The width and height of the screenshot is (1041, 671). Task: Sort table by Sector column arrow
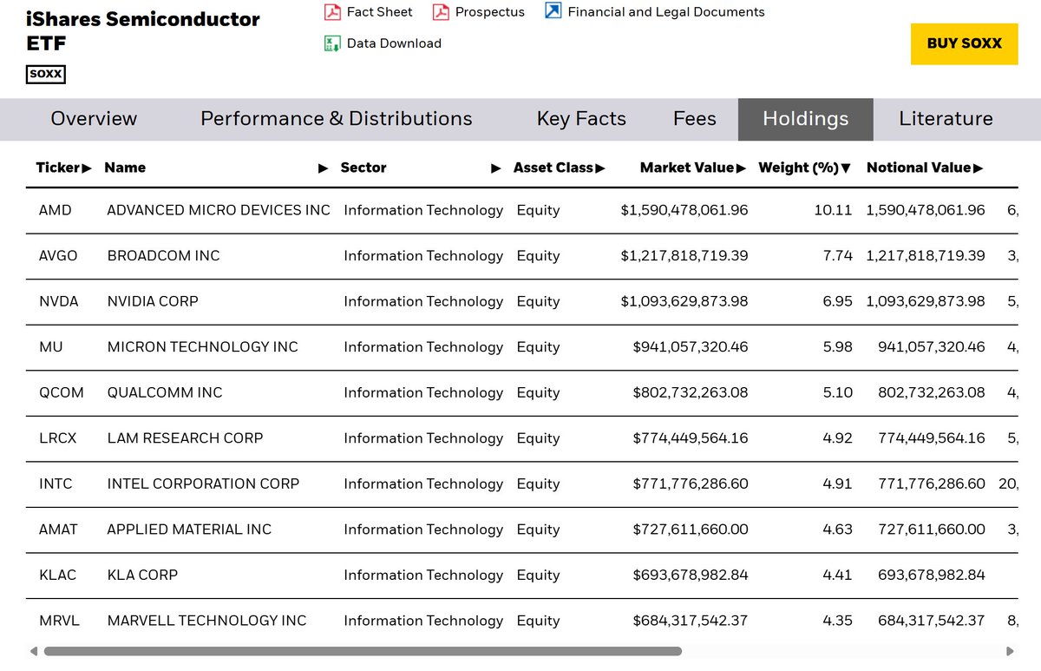click(496, 168)
